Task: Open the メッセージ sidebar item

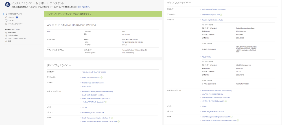Action: [12, 17]
